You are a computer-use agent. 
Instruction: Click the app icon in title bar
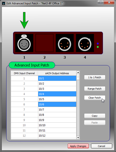(x=4, y=4)
